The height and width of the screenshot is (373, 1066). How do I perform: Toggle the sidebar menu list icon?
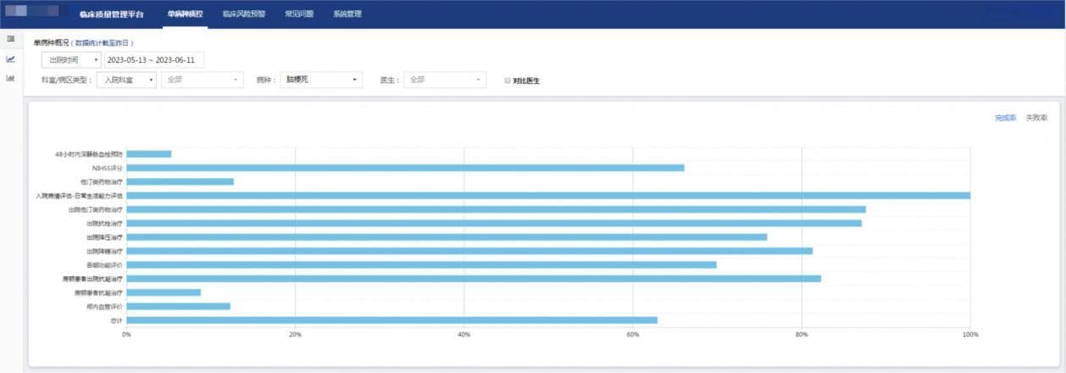click(10, 39)
